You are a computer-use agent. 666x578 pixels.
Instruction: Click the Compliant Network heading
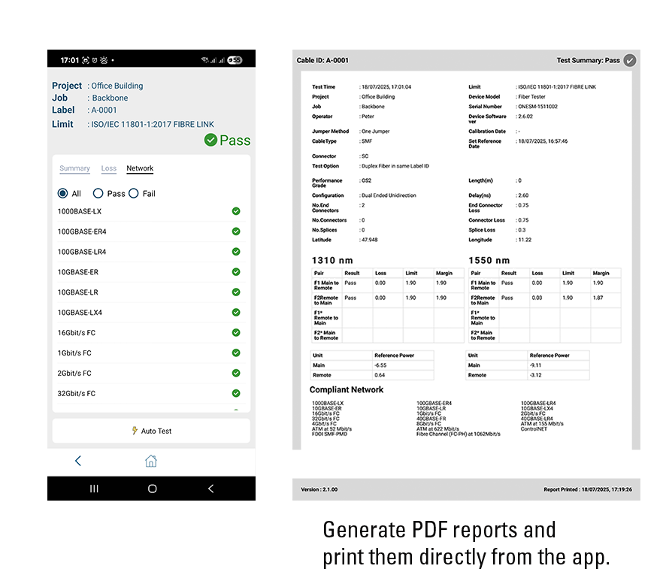347,390
